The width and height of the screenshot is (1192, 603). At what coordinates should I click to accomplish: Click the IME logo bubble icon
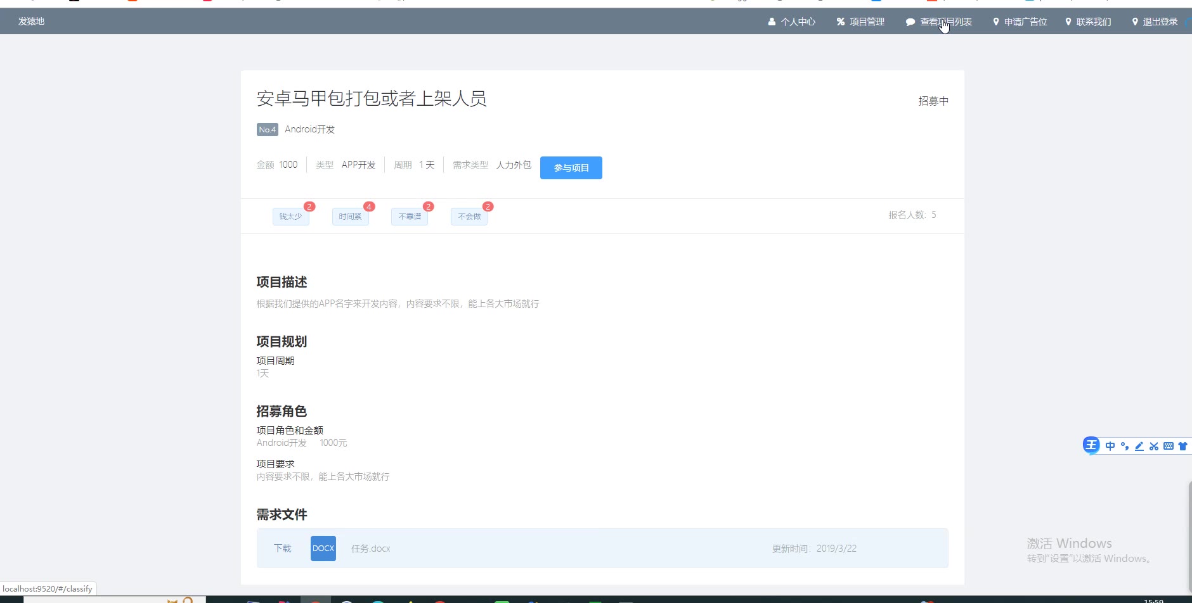click(x=1091, y=446)
